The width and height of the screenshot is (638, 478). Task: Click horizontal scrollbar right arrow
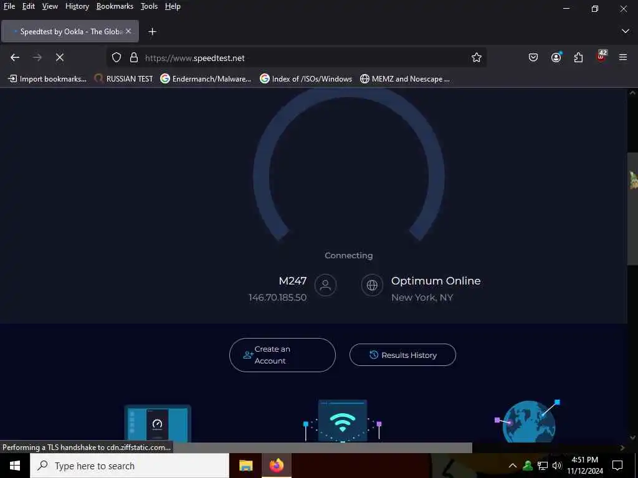point(622,448)
